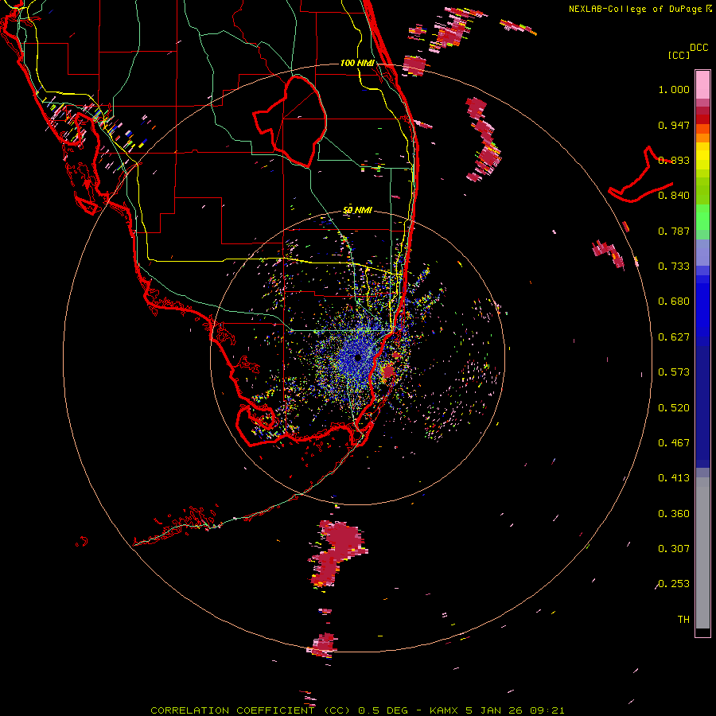Select the 0.947 color scale value
716x716 pixels.
coord(674,125)
